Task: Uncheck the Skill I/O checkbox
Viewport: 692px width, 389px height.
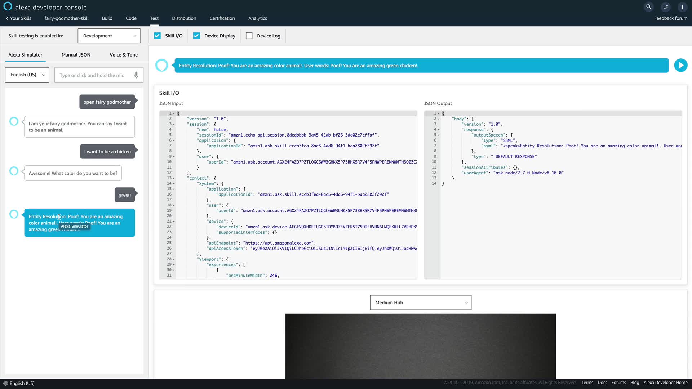Action: pos(157,36)
